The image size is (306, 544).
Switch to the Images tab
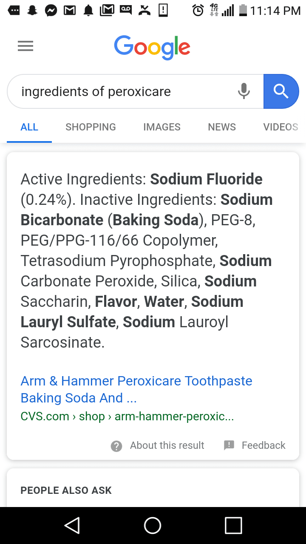tap(162, 127)
